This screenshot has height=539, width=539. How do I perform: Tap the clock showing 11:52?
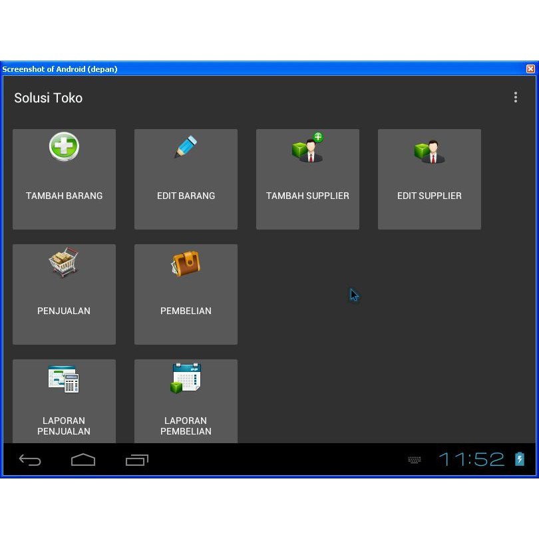pyautogui.click(x=472, y=458)
